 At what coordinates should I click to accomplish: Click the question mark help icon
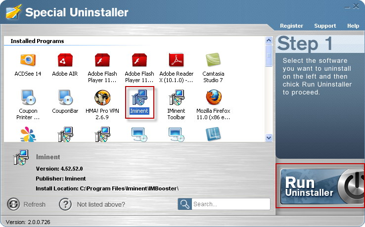pos(65,204)
